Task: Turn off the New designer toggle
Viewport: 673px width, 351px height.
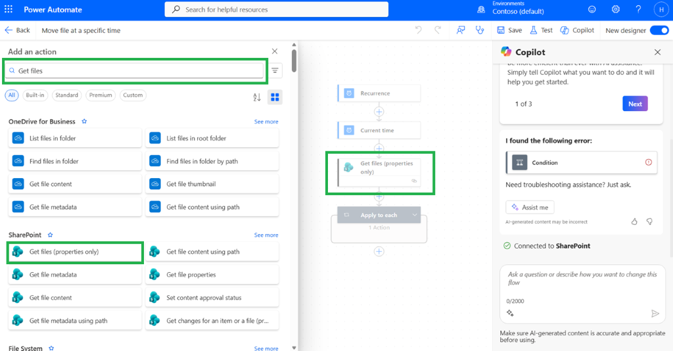Action: click(659, 30)
